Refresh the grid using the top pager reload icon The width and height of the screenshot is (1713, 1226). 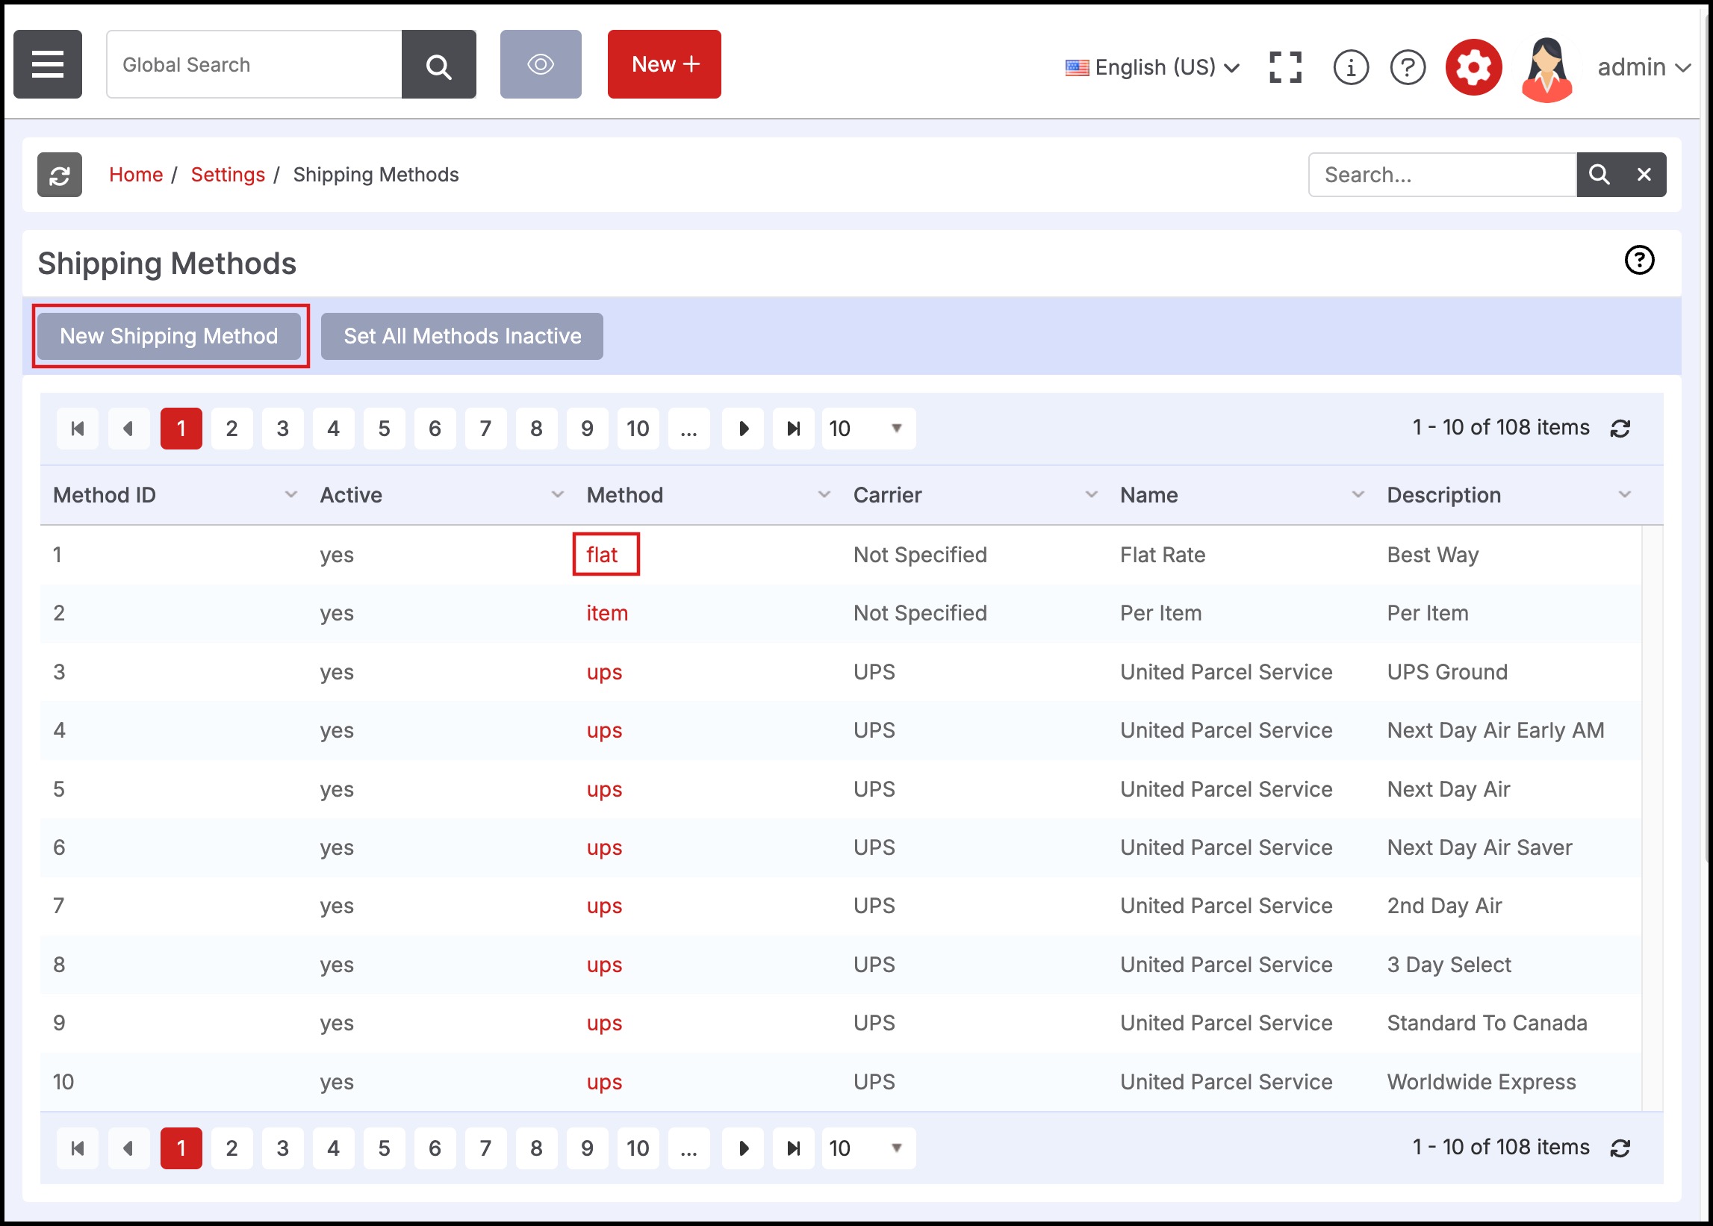click(x=1620, y=429)
